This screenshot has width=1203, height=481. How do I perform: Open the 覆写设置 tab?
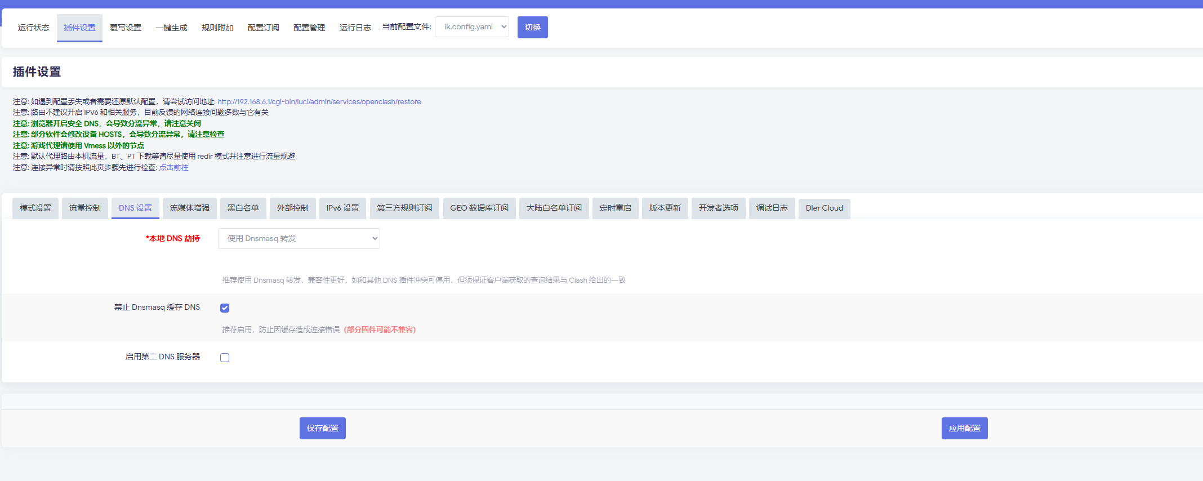point(126,28)
